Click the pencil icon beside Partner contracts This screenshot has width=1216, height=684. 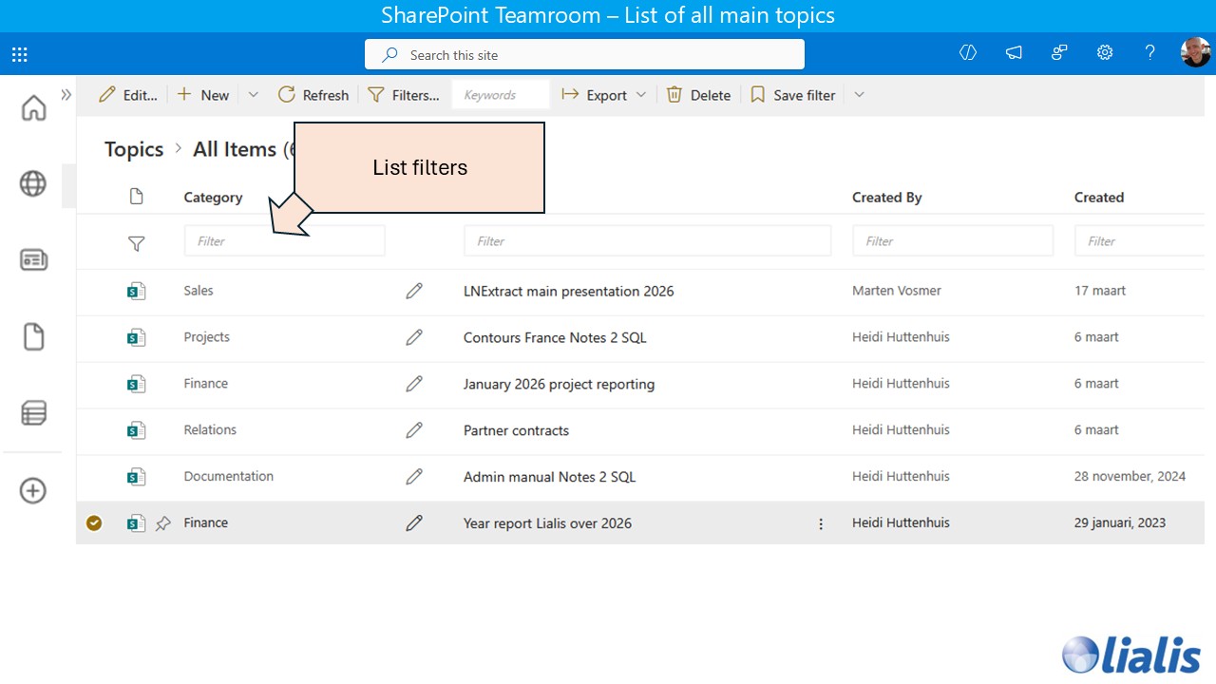(414, 430)
